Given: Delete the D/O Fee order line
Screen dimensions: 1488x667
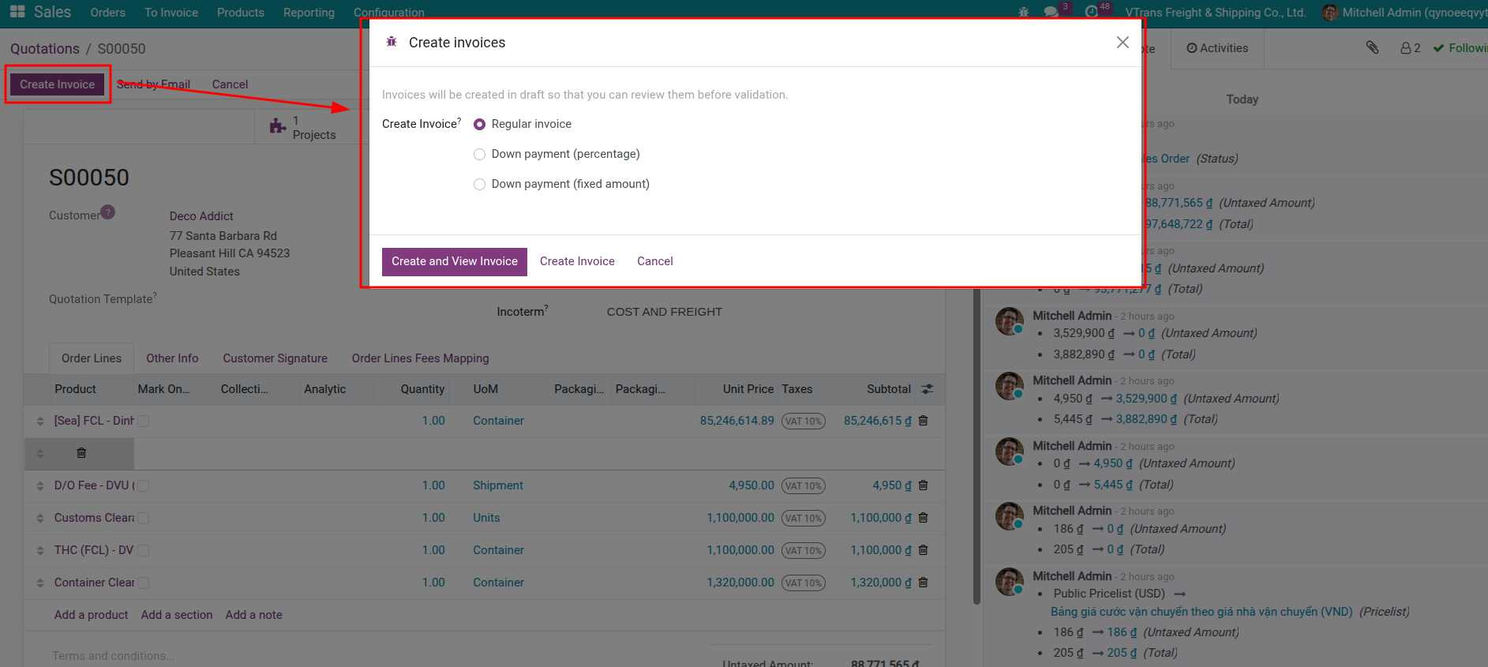Looking at the screenshot, I should [923, 485].
